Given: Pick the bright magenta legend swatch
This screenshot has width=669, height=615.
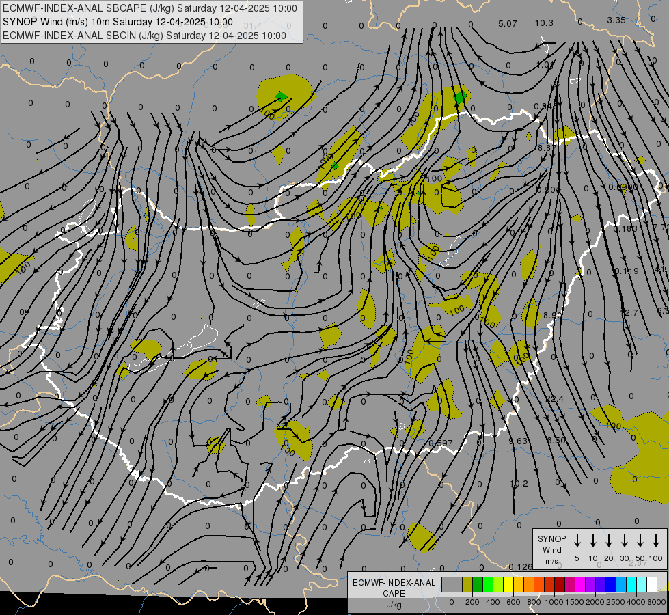Looking at the screenshot, I should pyautogui.click(x=580, y=585).
